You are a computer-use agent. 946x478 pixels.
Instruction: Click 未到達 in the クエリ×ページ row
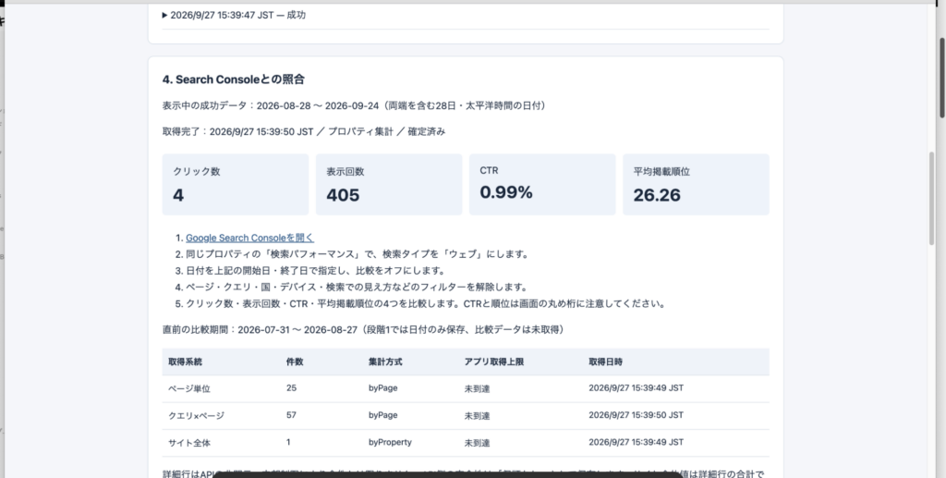(x=477, y=416)
